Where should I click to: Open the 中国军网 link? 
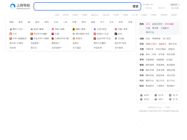click(163, 15)
